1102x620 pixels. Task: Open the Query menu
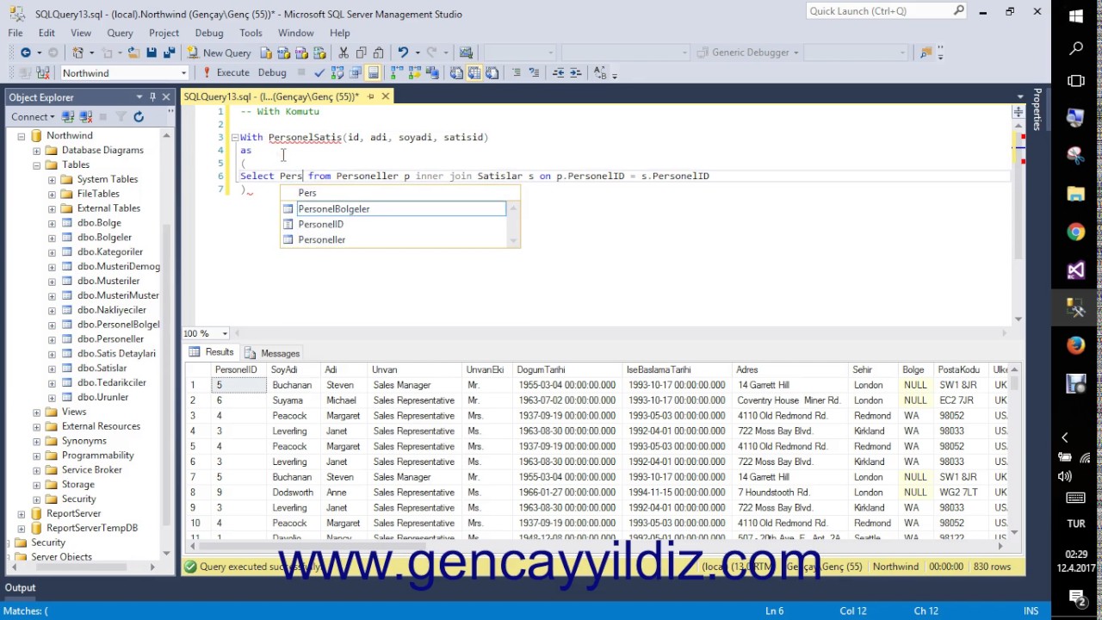pyautogui.click(x=120, y=33)
